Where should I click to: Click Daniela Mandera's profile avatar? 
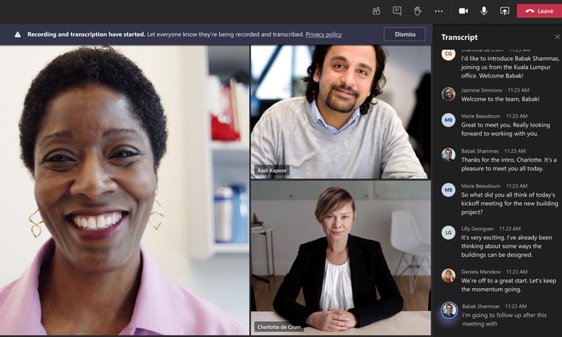(x=448, y=275)
